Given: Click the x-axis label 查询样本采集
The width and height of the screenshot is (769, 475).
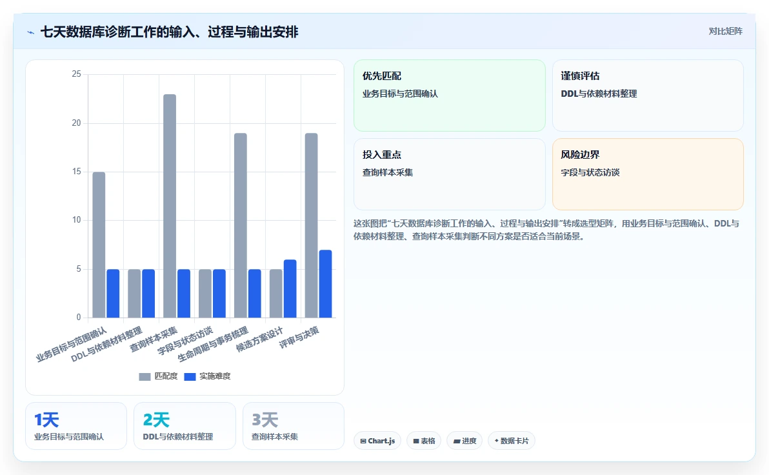Looking at the screenshot, I should 154,339.
